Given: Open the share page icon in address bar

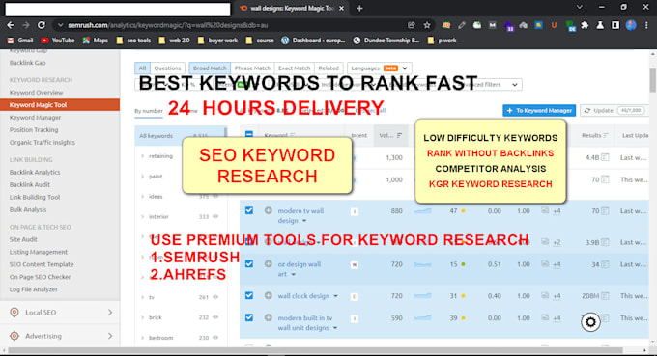Looking at the screenshot, I should [x=411, y=25].
